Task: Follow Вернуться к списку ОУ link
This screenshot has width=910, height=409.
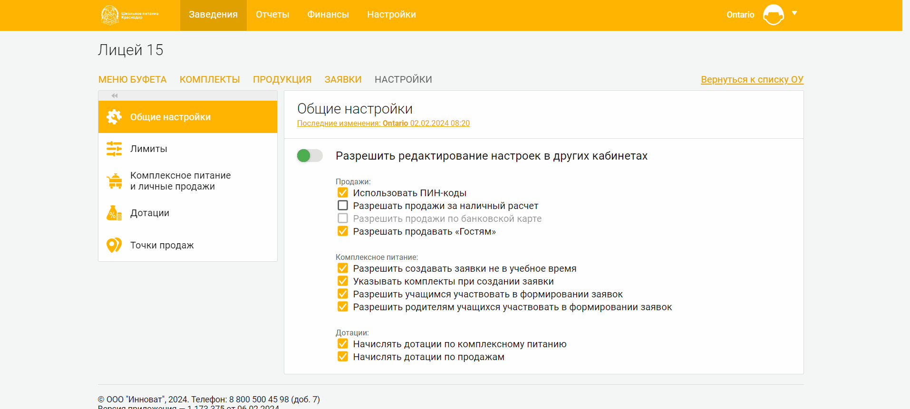Action: point(752,79)
